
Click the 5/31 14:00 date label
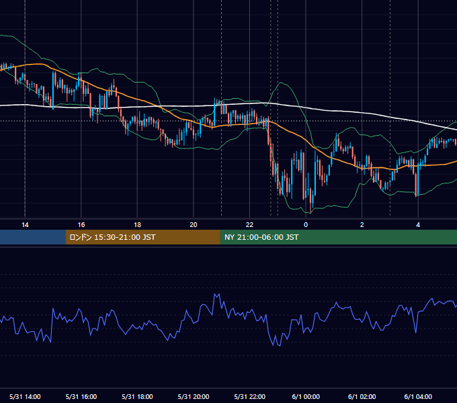tap(25, 396)
